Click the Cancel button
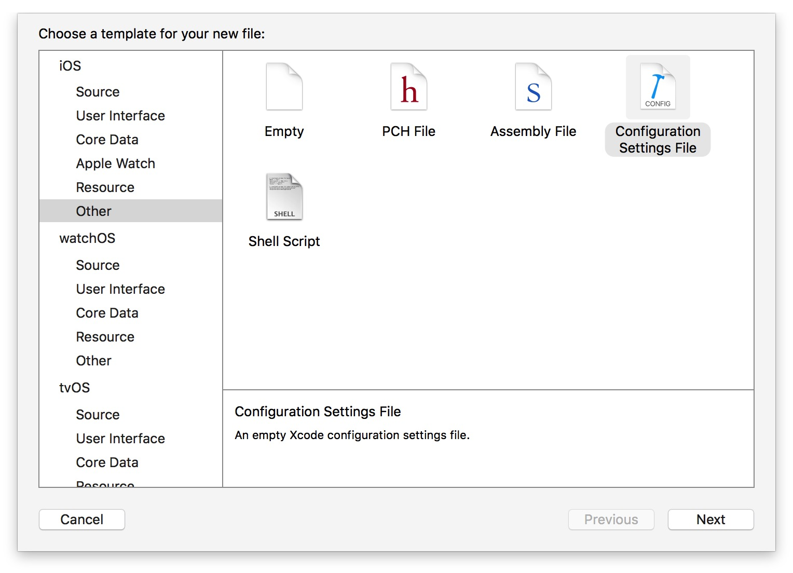 [x=82, y=520]
